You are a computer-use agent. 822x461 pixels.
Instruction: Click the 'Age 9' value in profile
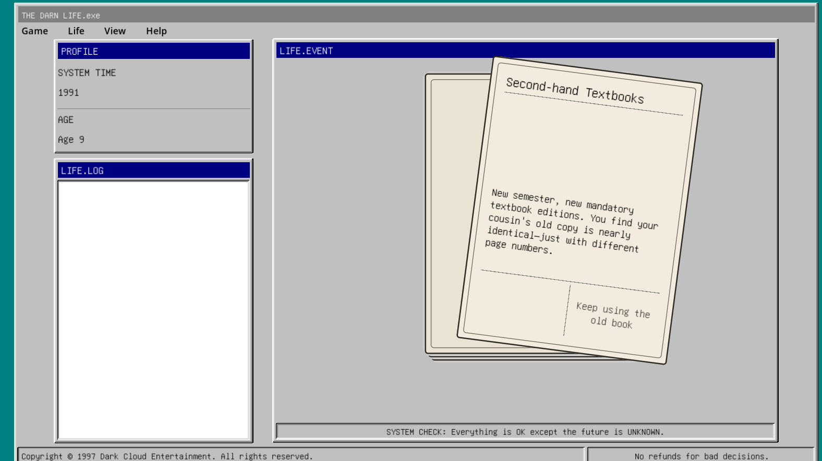(x=71, y=140)
